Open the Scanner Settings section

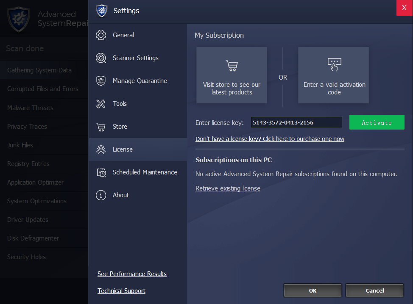pyautogui.click(x=138, y=58)
